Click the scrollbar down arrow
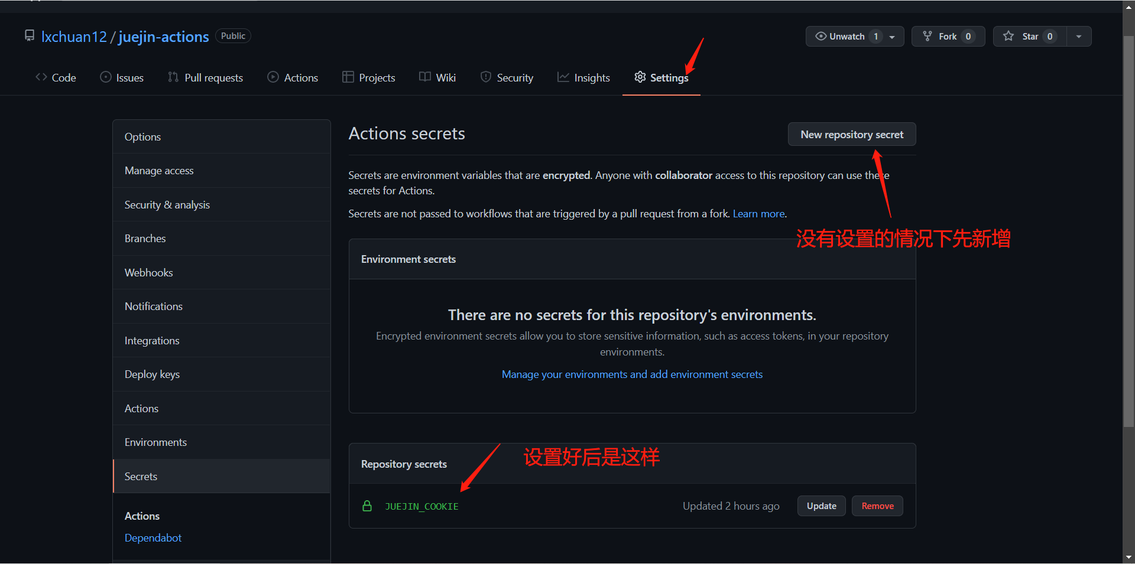The width and height of the screenshot is (1135, 564). 1129,558
